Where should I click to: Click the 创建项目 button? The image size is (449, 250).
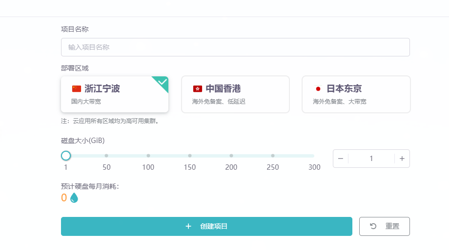206,226
